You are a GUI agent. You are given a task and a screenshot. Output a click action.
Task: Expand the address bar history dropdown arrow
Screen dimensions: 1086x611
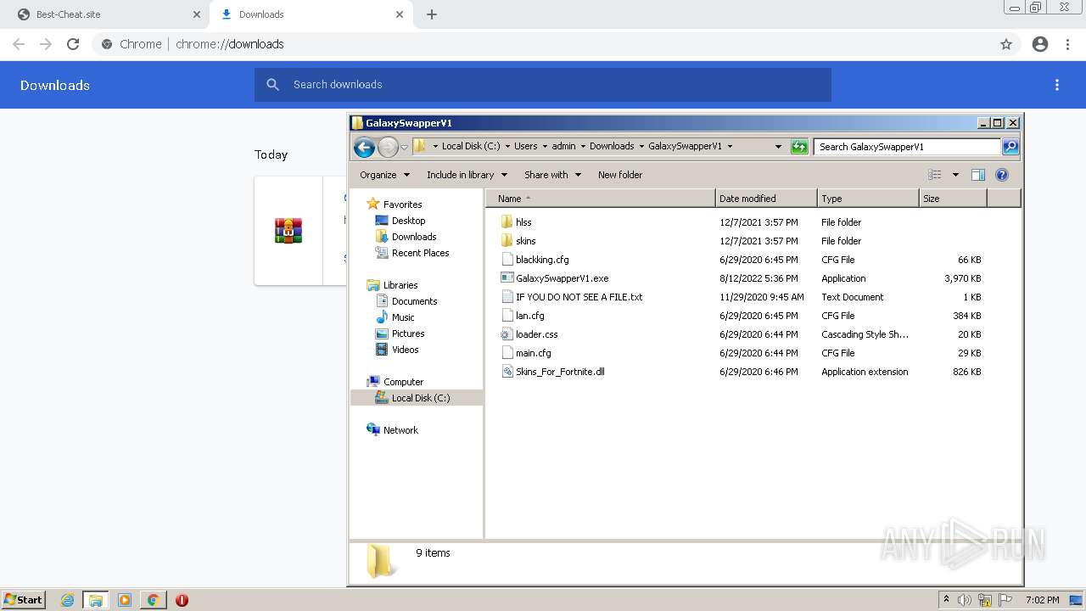[x=778, y=147]
